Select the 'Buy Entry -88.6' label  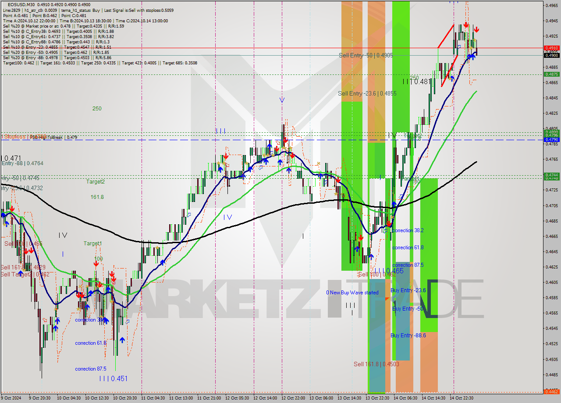click(408, 335)
